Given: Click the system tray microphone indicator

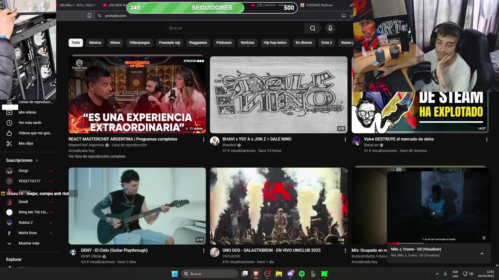Looking at the screenshot, I should [x=445, y=274].
